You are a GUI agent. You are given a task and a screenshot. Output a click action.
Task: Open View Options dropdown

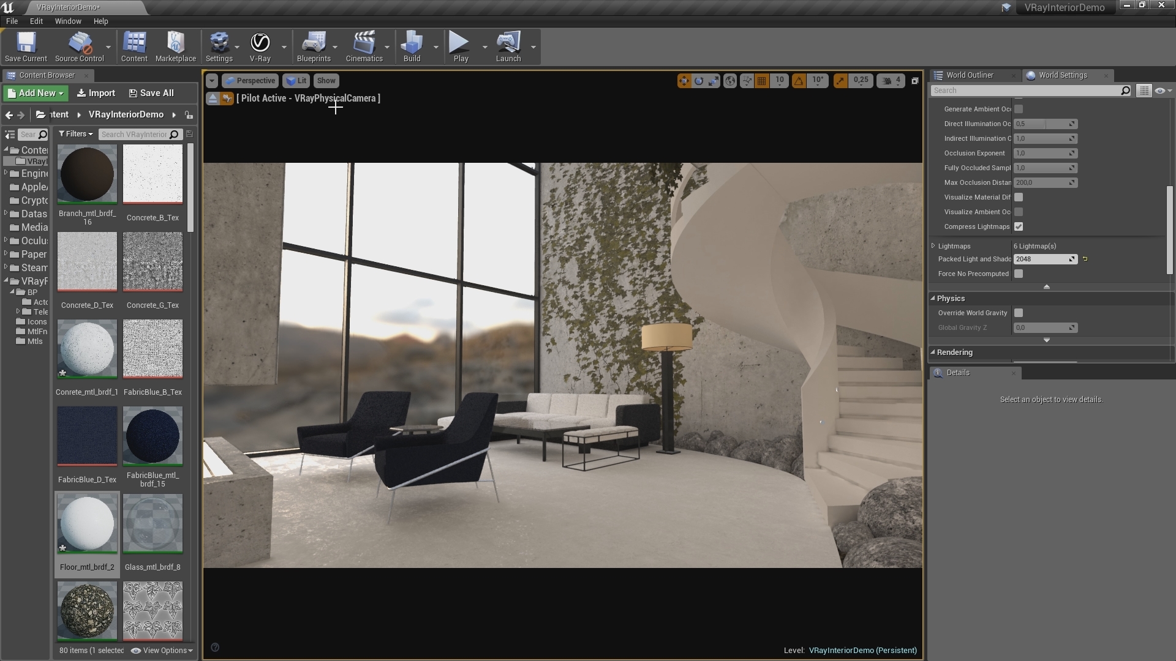coord(162,651)
